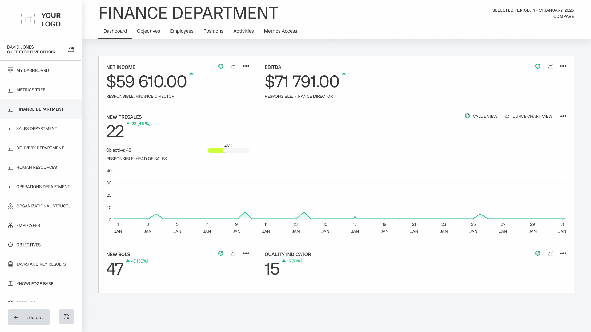The width and height of the screenshot is (591, 332).
Task: Click the 9 JAN peak on the chart
Action: 245,213
